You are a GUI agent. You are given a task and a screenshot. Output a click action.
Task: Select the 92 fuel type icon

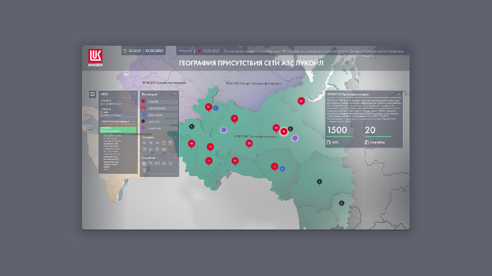[144, 143]
